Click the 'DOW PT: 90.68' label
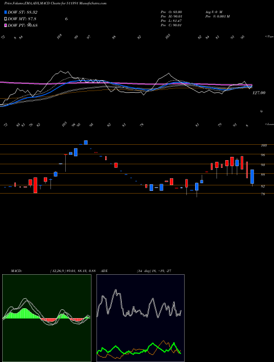The height and width of the screenshot is (362, 274). tap(22, 25)
